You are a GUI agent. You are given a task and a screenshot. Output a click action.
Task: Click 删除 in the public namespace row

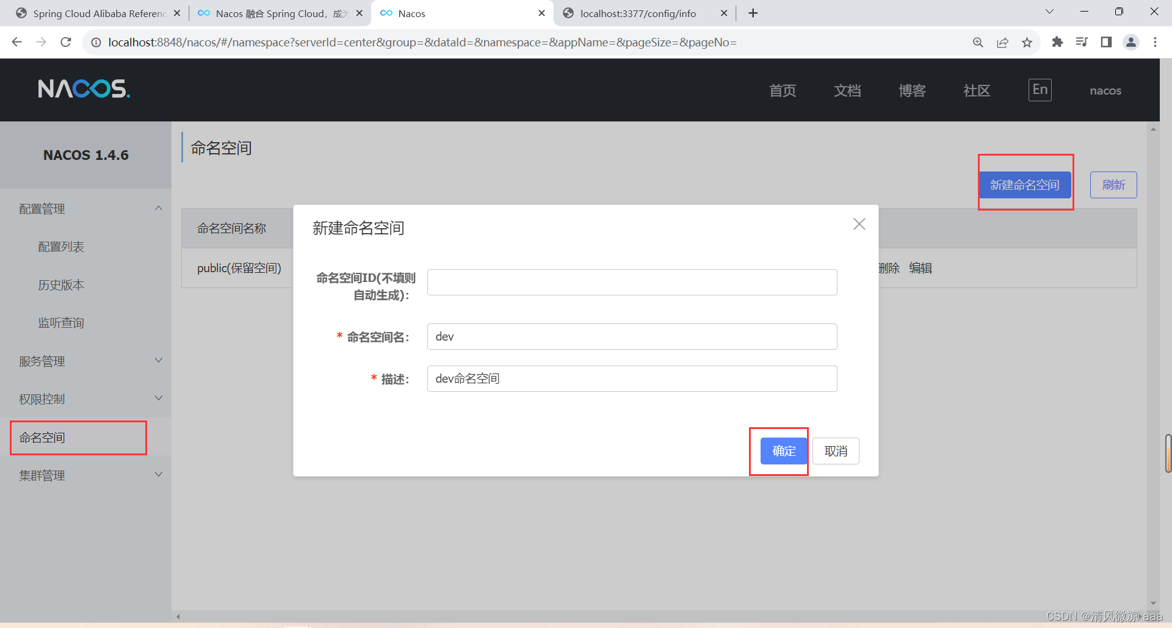[889, 268]
